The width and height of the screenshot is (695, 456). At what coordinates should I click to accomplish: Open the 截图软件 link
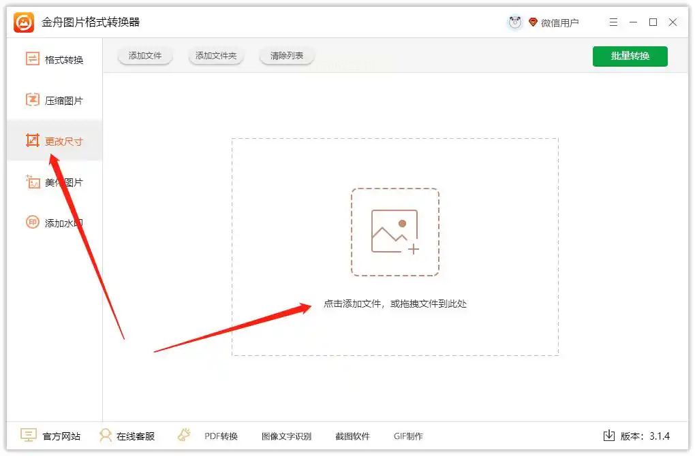352,436
